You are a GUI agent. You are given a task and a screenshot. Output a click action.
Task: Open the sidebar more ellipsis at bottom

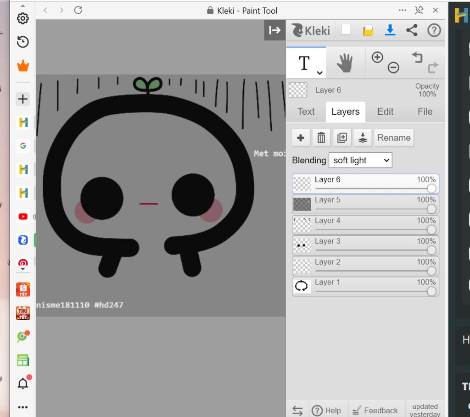pos(23,407)
